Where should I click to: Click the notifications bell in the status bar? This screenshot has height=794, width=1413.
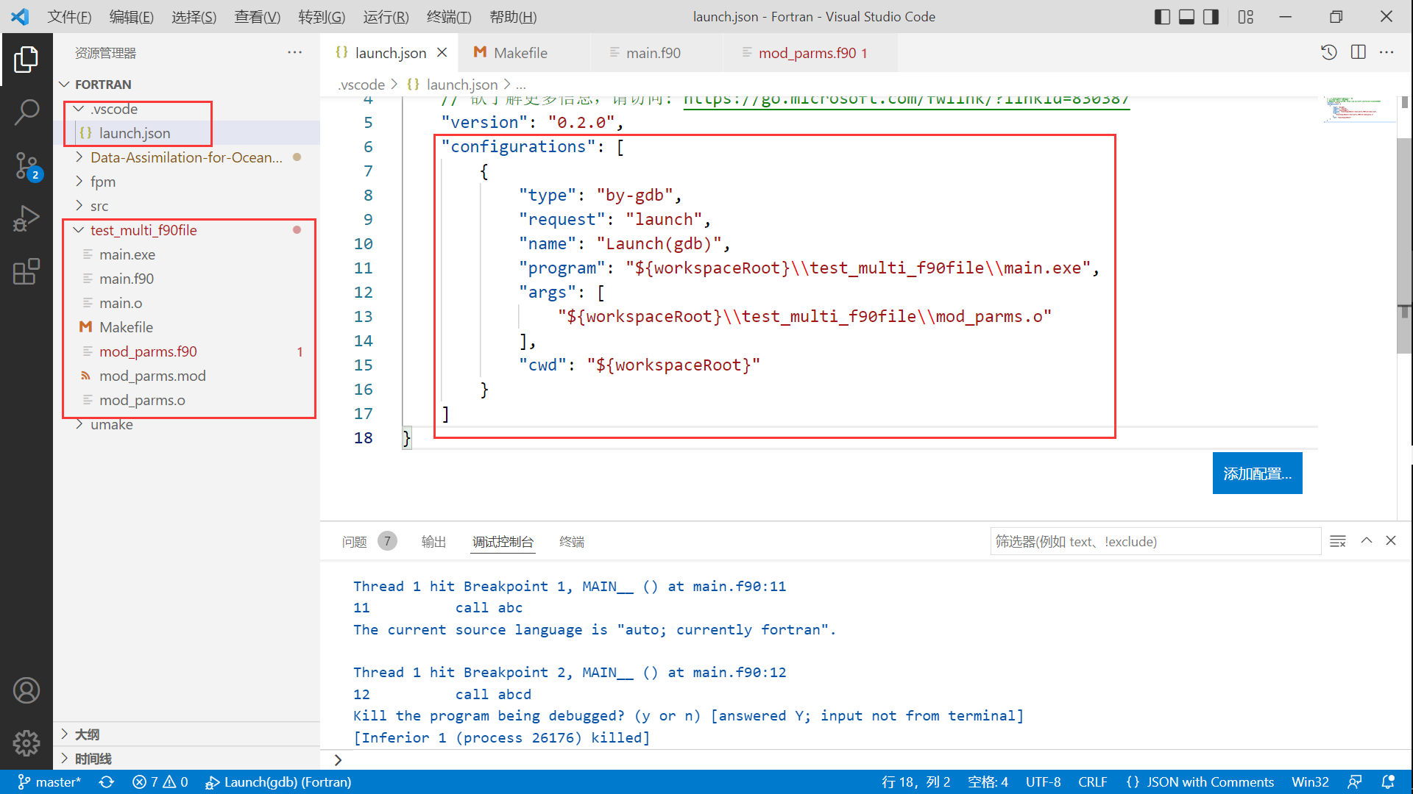coord(1388,782)
